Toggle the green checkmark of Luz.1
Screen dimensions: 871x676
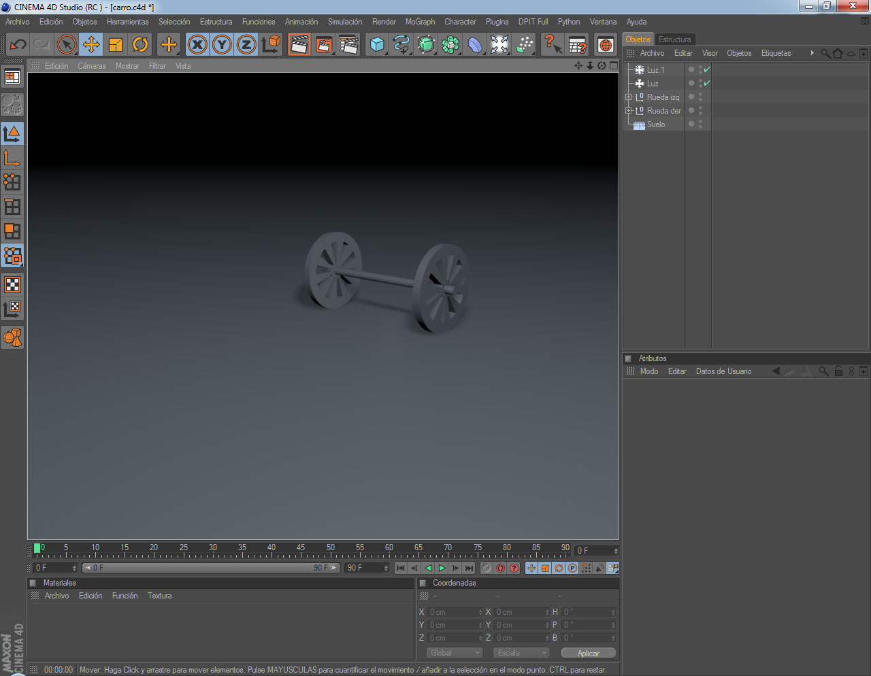point(707,69)
